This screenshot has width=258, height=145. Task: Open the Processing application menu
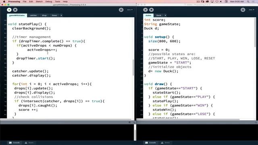[x=14, y=2]
